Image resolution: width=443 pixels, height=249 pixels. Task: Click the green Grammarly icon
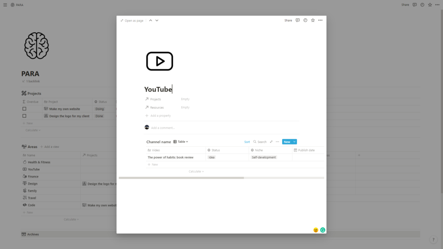[323, 230]
